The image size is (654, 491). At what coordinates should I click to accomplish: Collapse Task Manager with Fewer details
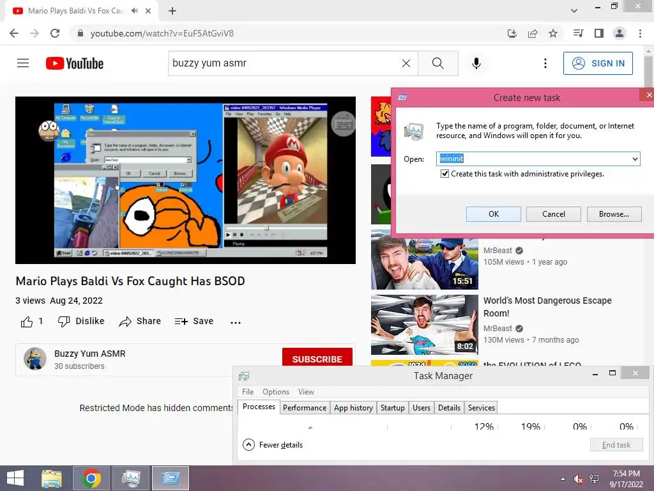273,445
